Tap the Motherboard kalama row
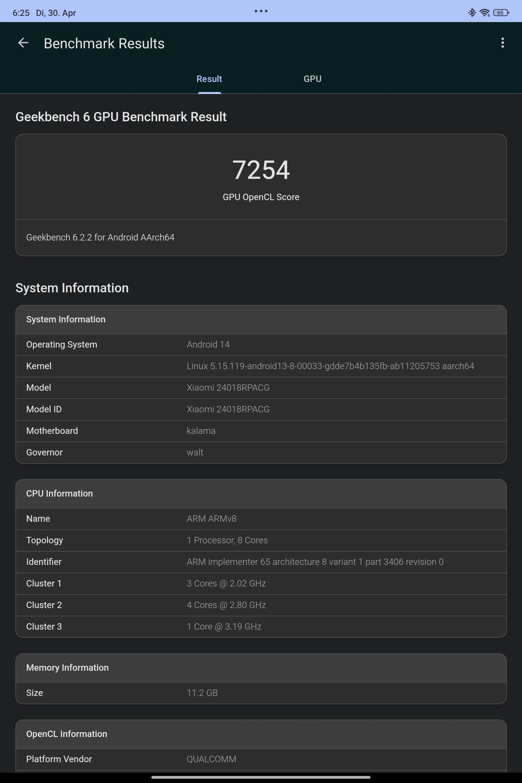This screenshot has height=783, width=522. (261, 431)
